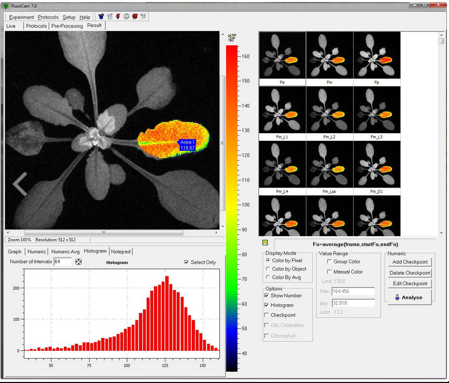Viewport: 449px width, 383px height.
Task: Click the gray left chevron over plant image
Action: click(x=20, y=184)
